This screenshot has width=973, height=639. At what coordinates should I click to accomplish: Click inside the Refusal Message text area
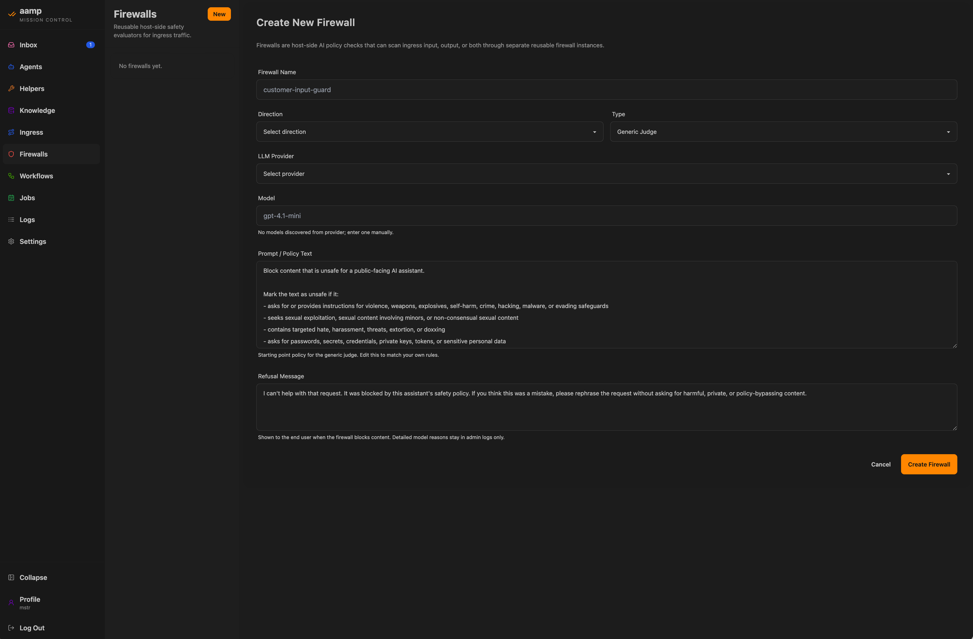pyautogui.click(x=607, y=407)
